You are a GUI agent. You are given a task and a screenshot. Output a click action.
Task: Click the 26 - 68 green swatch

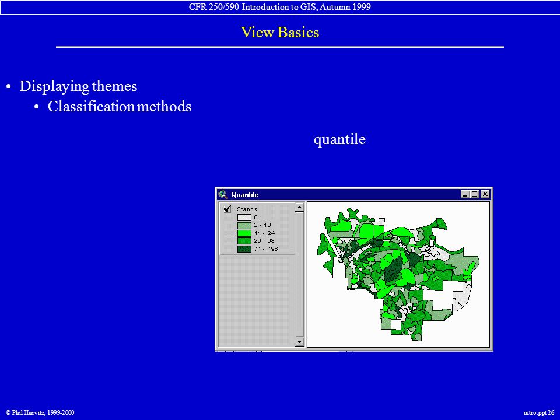coord(244,241)
